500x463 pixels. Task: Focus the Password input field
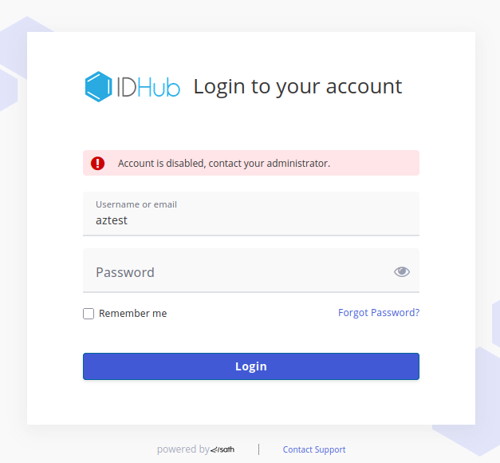click(239, 272)
